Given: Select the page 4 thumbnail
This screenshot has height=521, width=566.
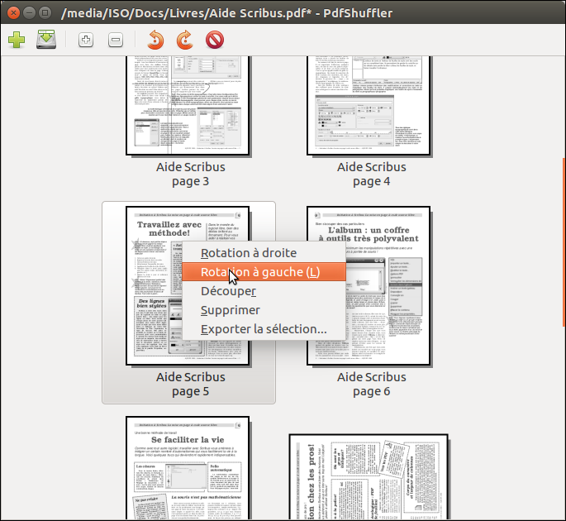Looking at the screenshot, I should [x=369, y=106].
